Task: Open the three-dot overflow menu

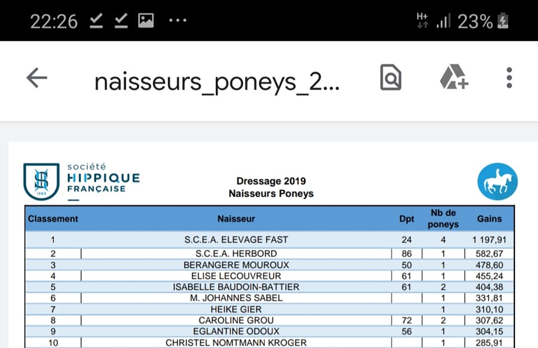Action: (x=509, y=78)
